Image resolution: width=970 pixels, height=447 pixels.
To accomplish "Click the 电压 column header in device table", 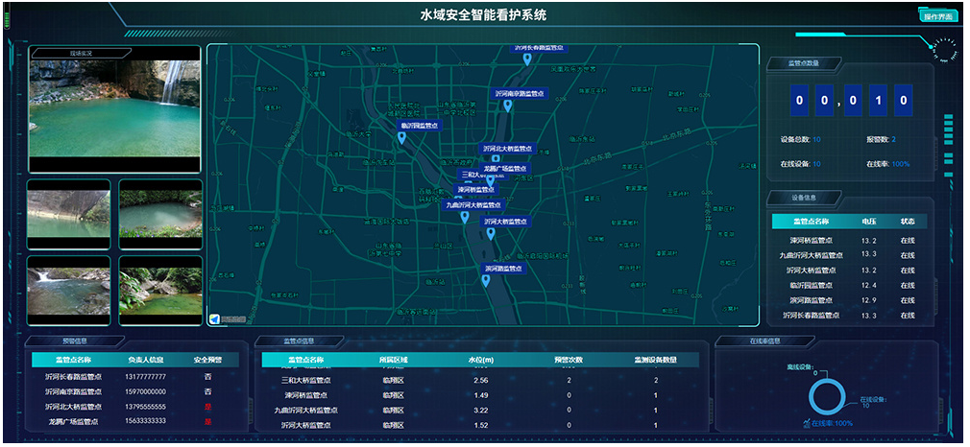I will (x=868, y=222).
